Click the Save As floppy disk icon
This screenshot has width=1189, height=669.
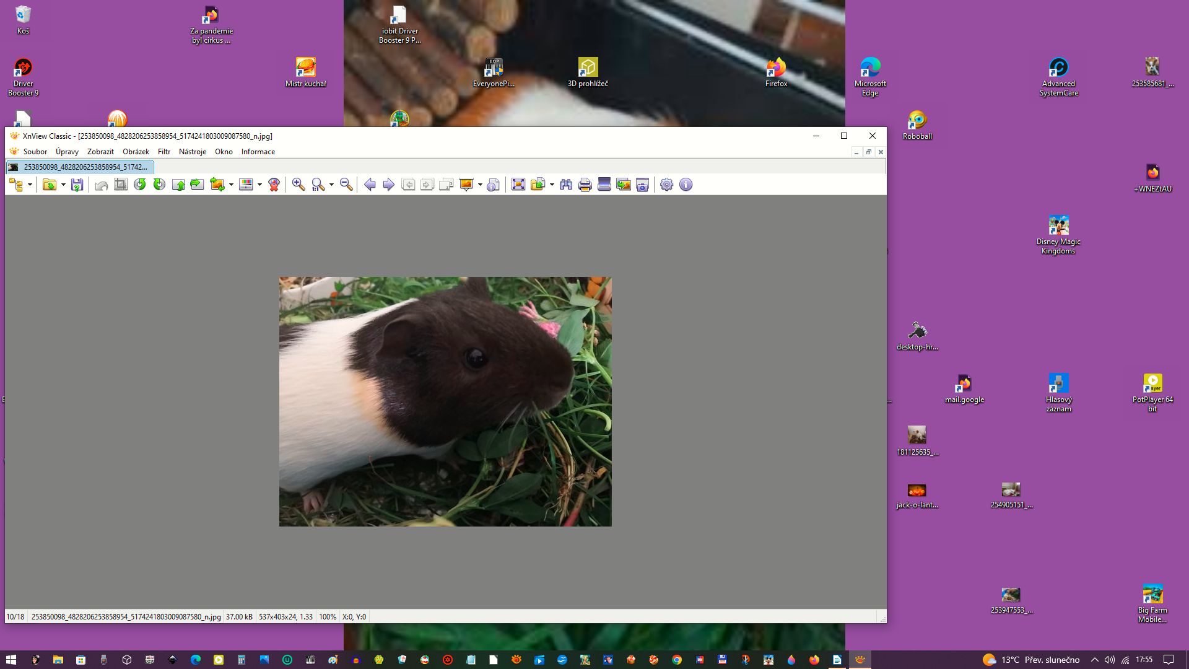77,185
